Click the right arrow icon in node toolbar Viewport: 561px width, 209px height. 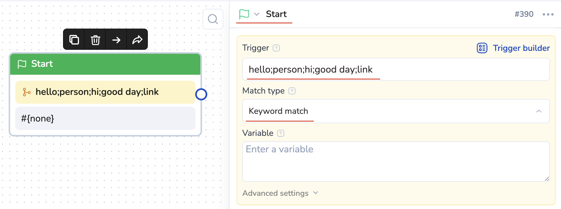coord(116,40)
